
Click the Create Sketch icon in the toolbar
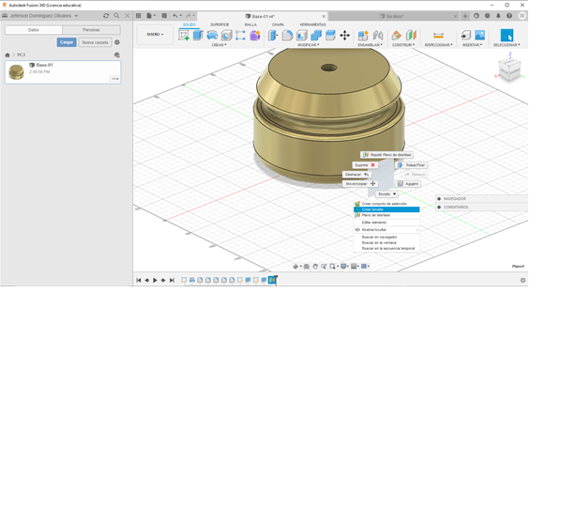tap(183, 36)
